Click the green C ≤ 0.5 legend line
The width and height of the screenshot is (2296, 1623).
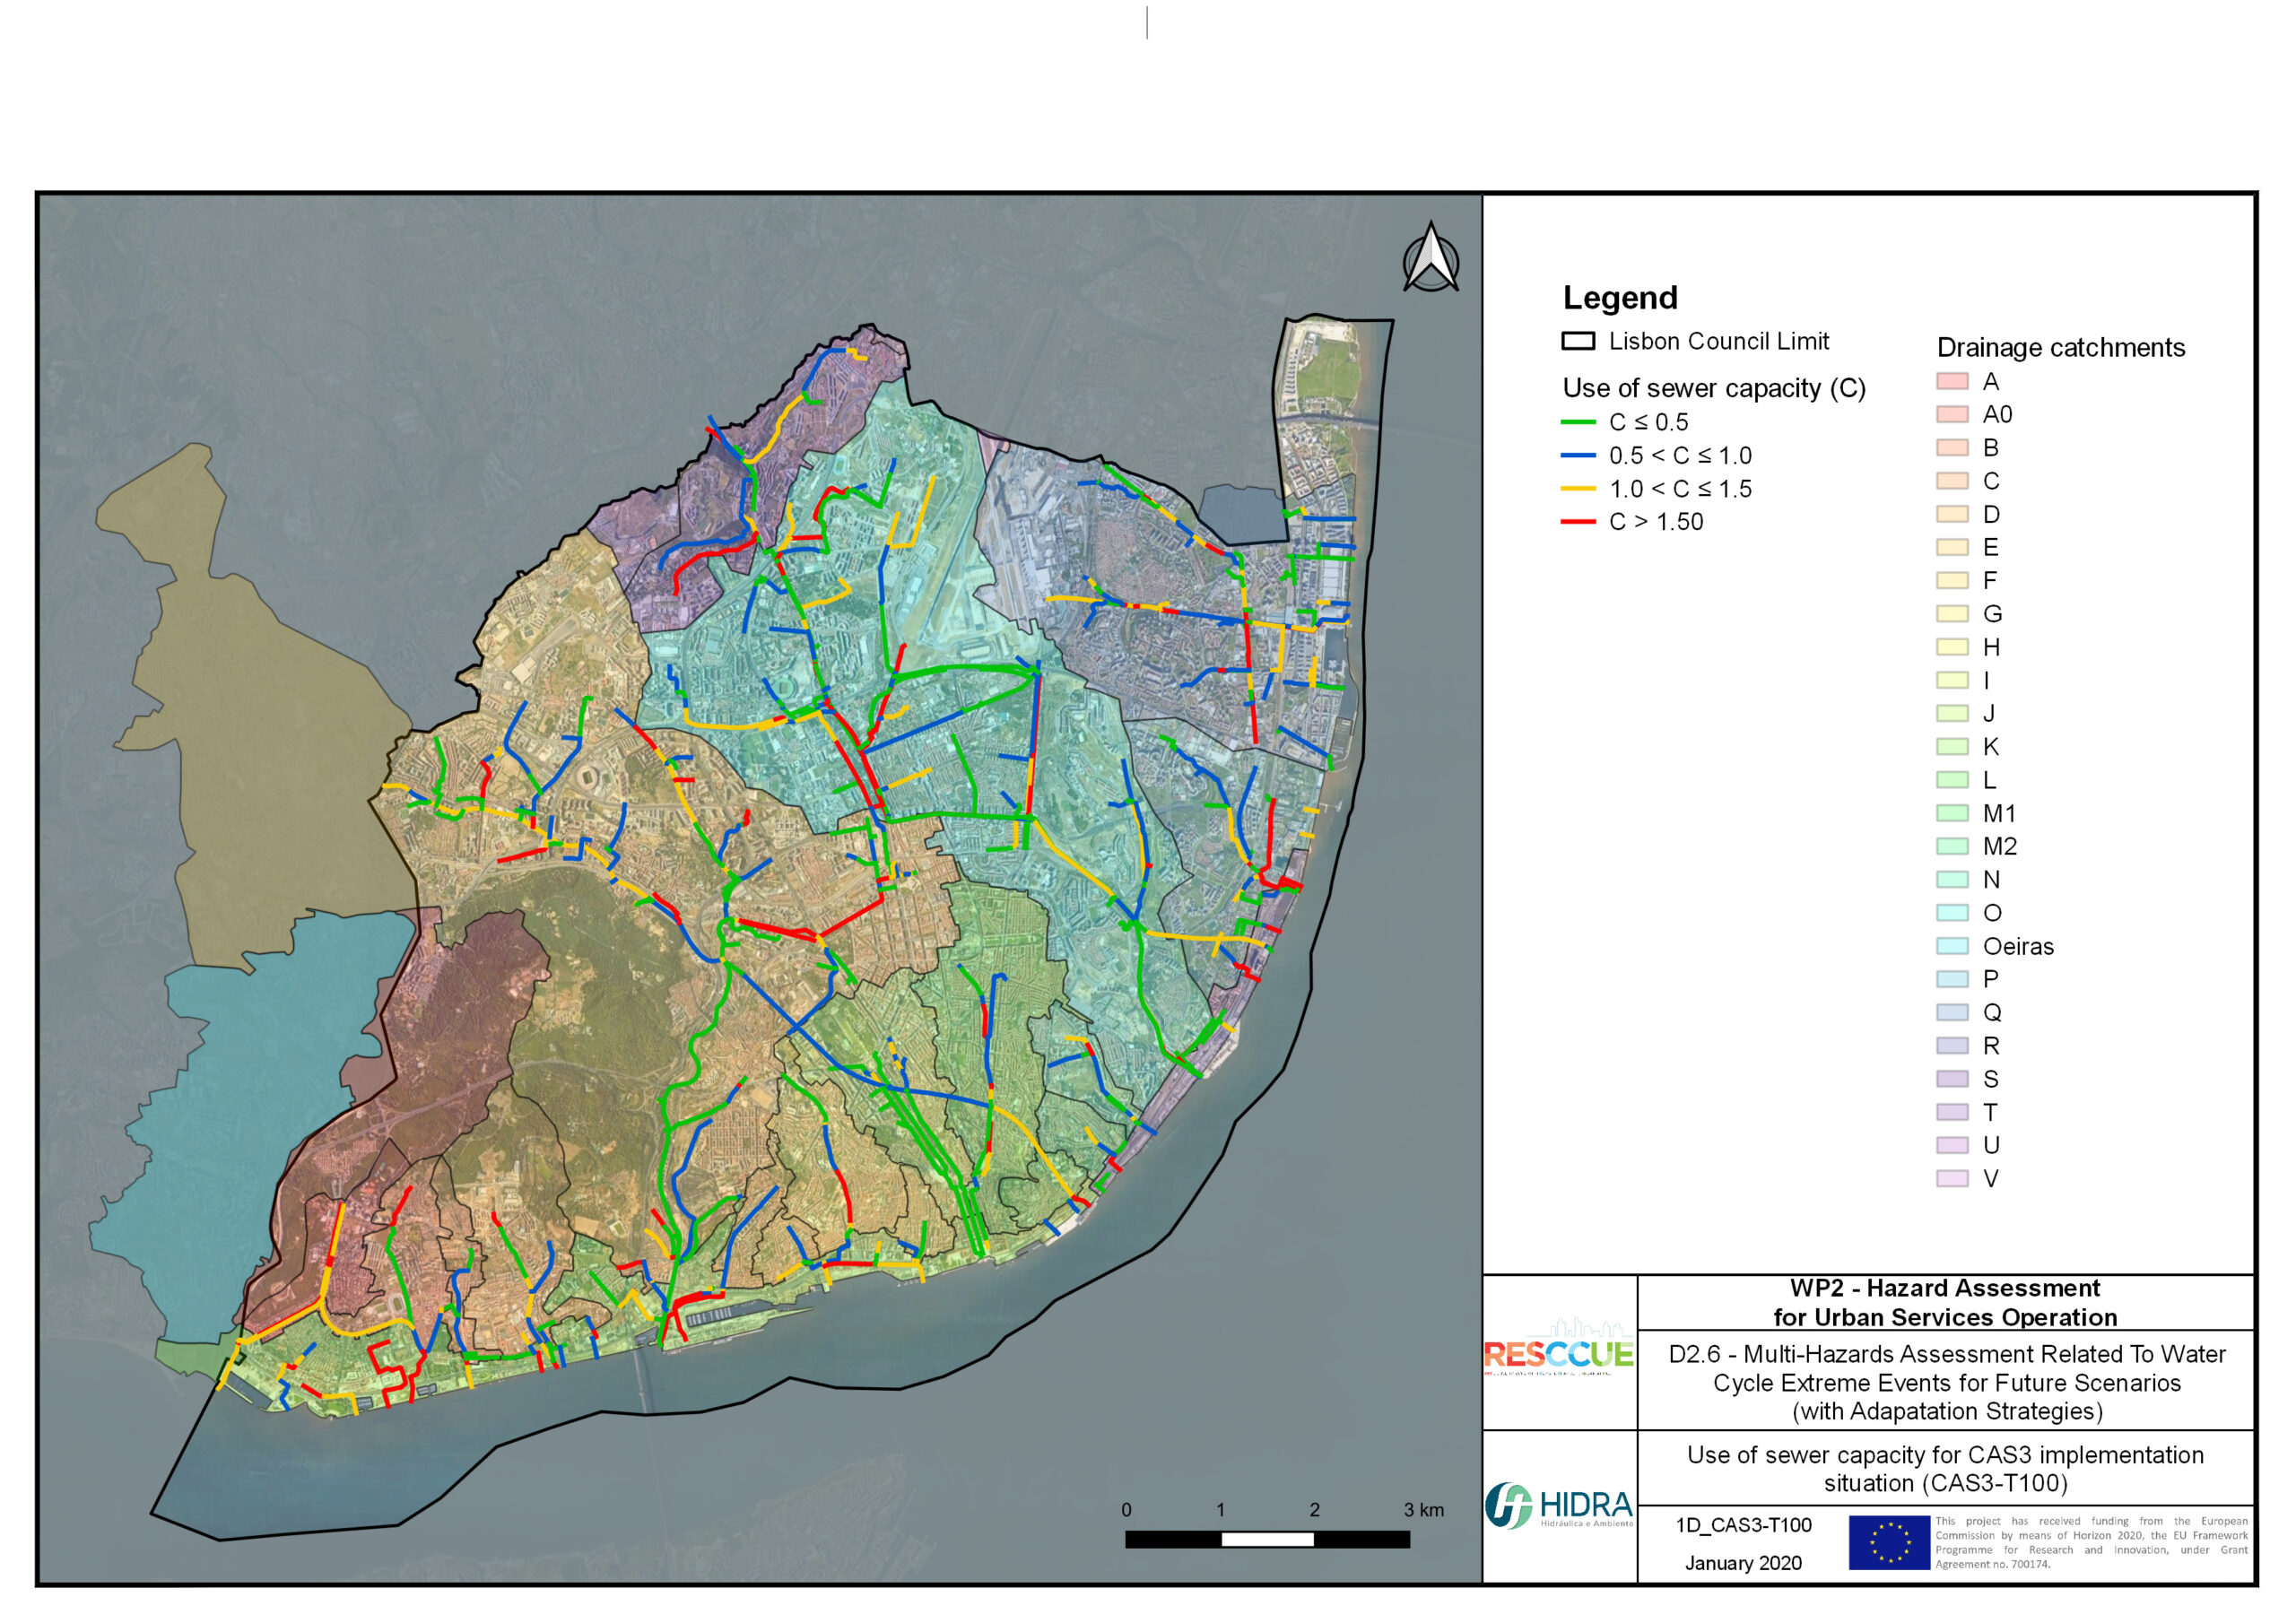point(1578,422)
